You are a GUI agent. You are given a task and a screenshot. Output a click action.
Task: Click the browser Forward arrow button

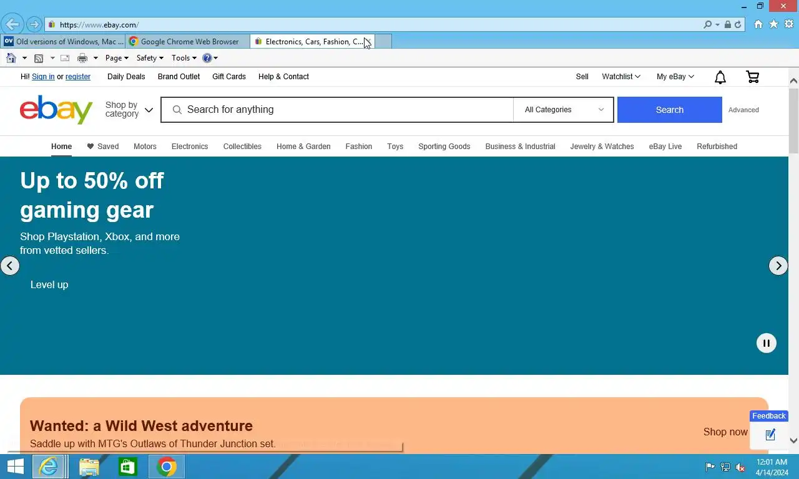[x=34, y=25]
